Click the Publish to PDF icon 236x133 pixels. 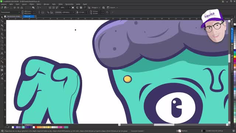(57, 7)
